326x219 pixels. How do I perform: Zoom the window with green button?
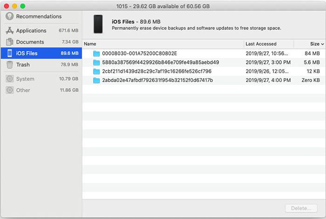click(x=23, y=6)
